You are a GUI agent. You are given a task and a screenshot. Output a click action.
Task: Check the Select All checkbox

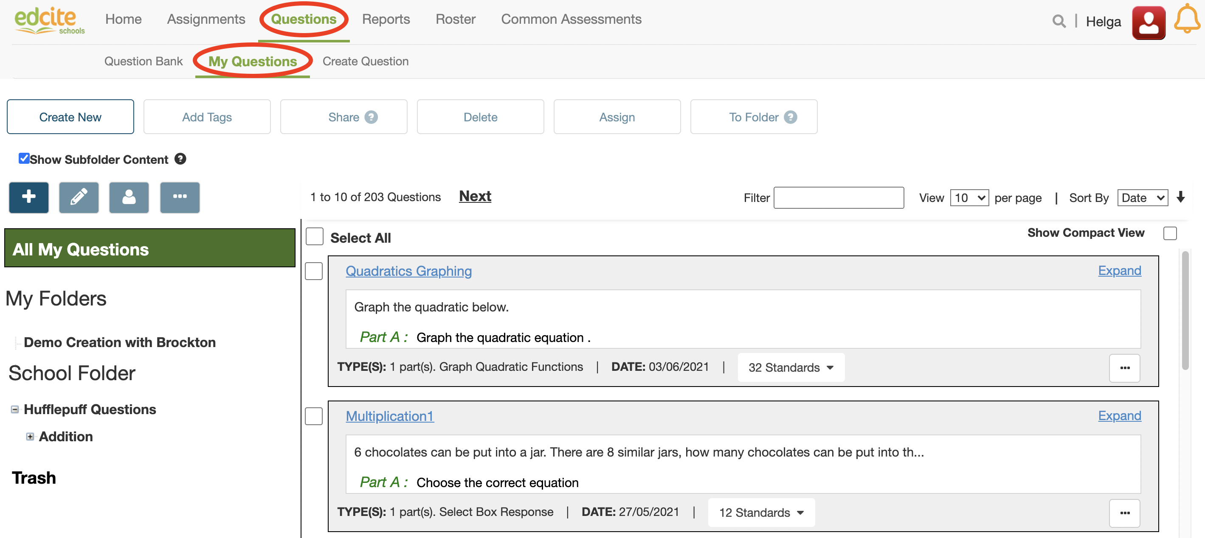tap(314, 236)
